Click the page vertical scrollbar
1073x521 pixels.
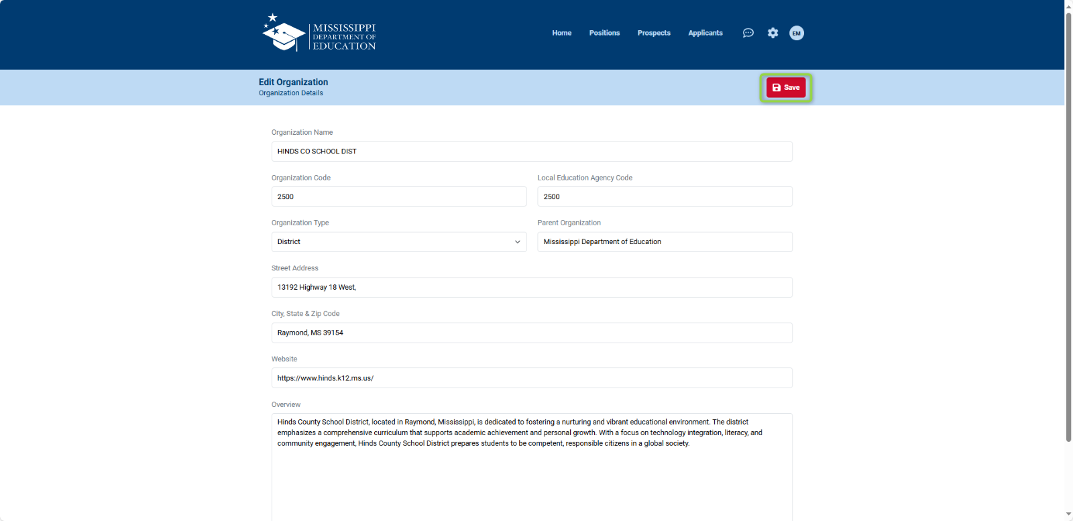coord(1068,228)
